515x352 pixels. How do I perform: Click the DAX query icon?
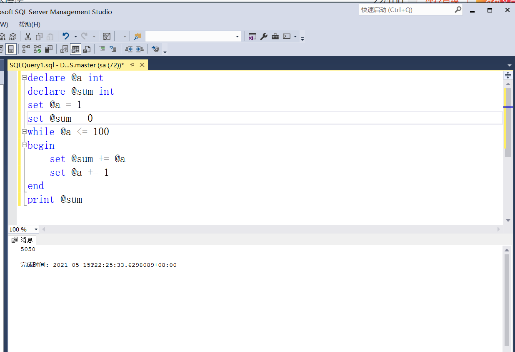click(13, 37)
